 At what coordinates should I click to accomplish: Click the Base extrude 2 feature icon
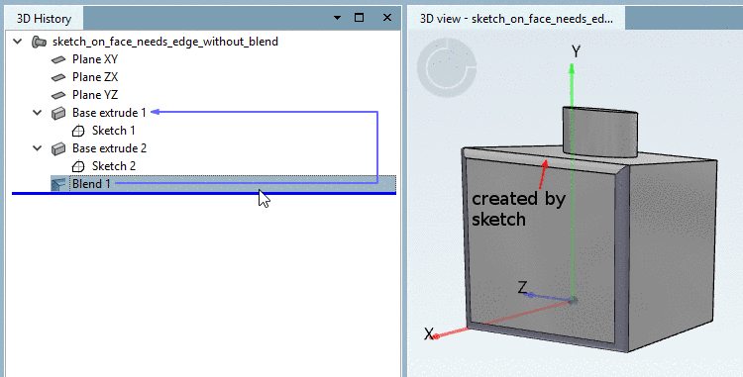(x=58, y=149)
